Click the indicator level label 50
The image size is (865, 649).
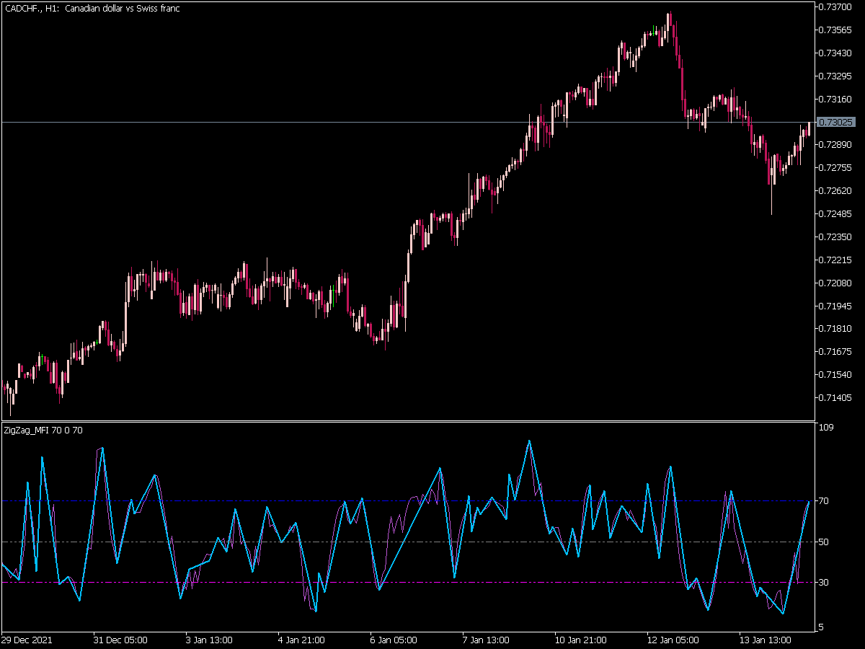pos(825,542)
